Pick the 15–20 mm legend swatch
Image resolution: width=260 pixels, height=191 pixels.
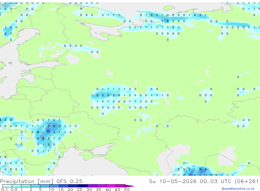[64, 186]
